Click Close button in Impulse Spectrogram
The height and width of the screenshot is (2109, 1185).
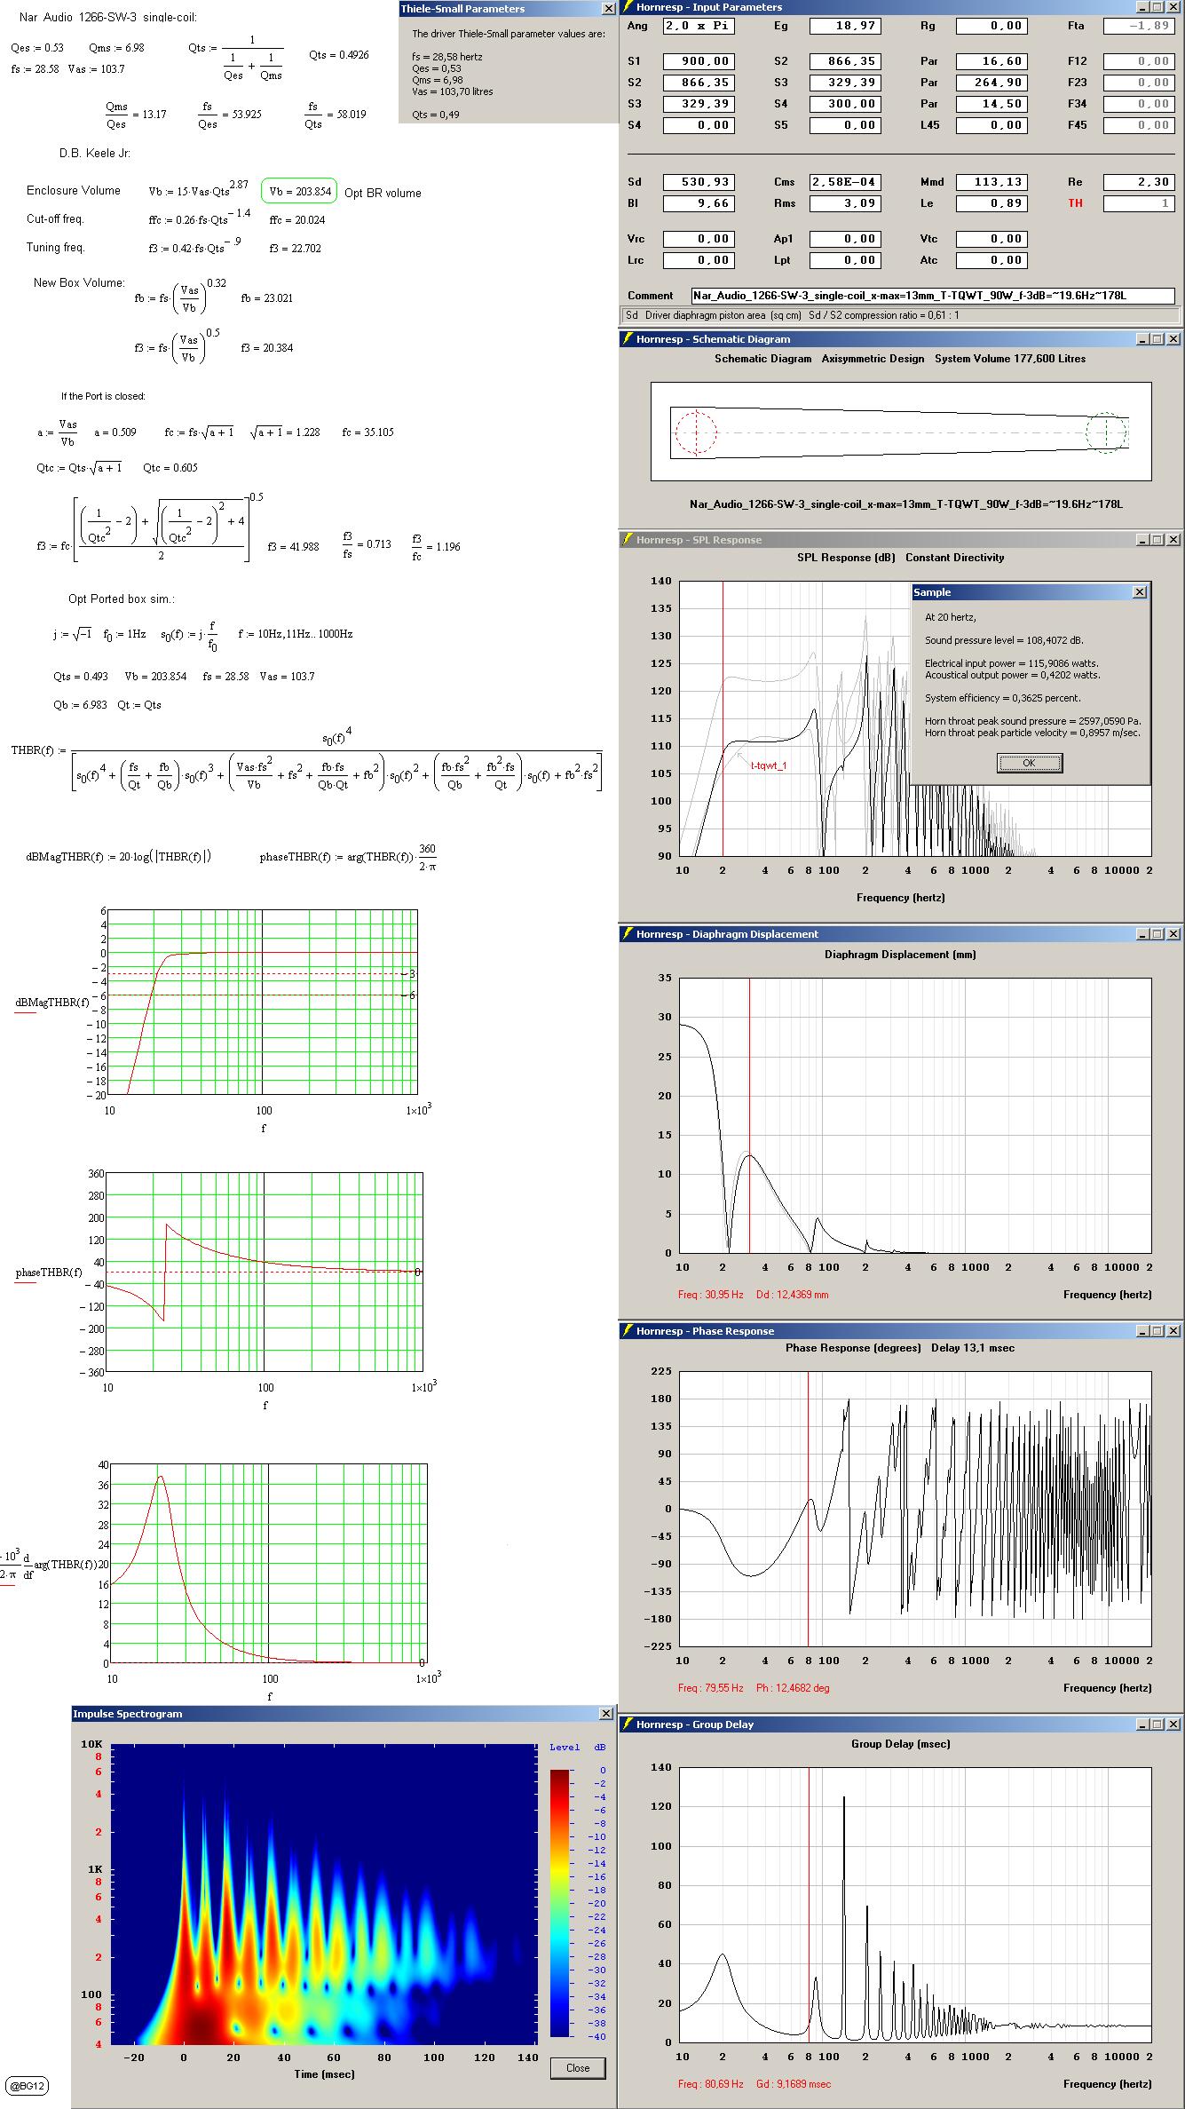tap(578, 2067)
